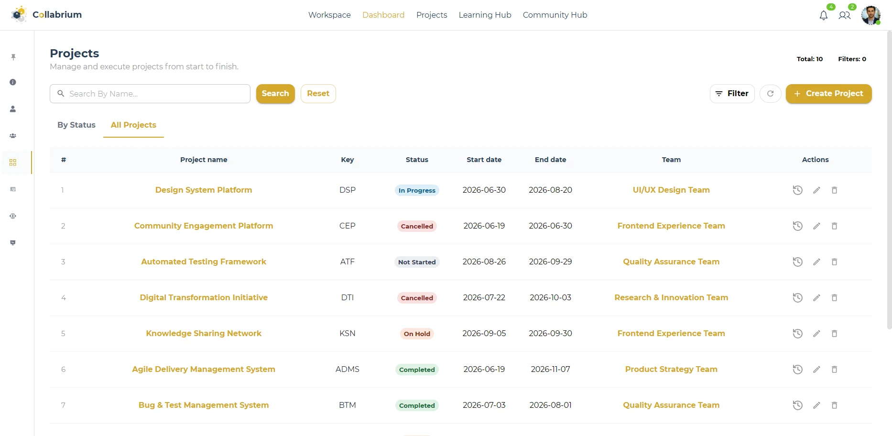The height and width of the screenshot is (436, 892).
Task: View history for Bug & Test Management System
Action: click(x=797, y=405)
